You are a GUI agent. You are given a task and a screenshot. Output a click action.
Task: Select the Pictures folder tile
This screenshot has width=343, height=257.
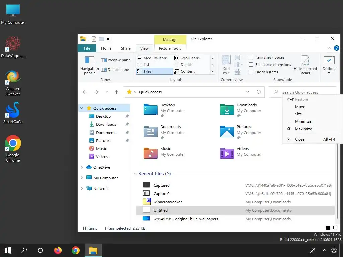(241, 132)
